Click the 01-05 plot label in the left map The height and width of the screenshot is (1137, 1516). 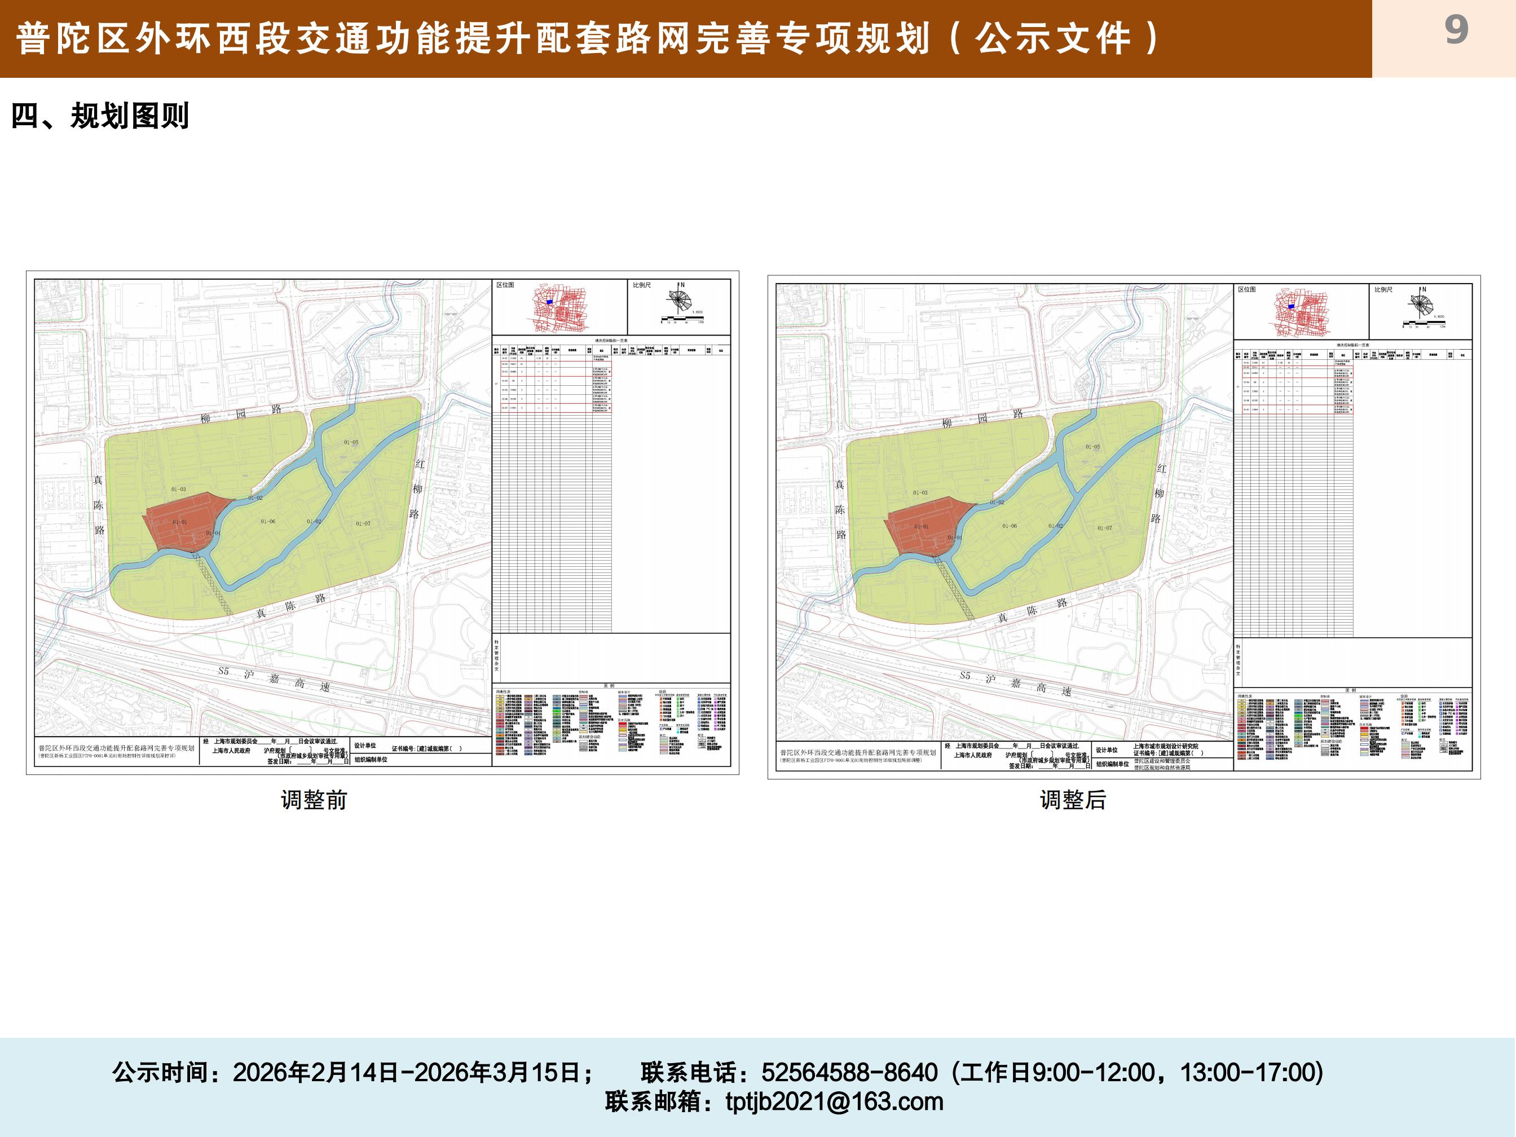click(x=351, y=442)
